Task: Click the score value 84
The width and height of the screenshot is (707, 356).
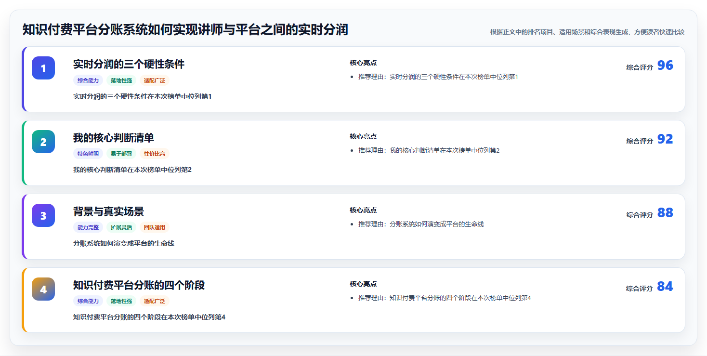Action: [x=665, y=287]
